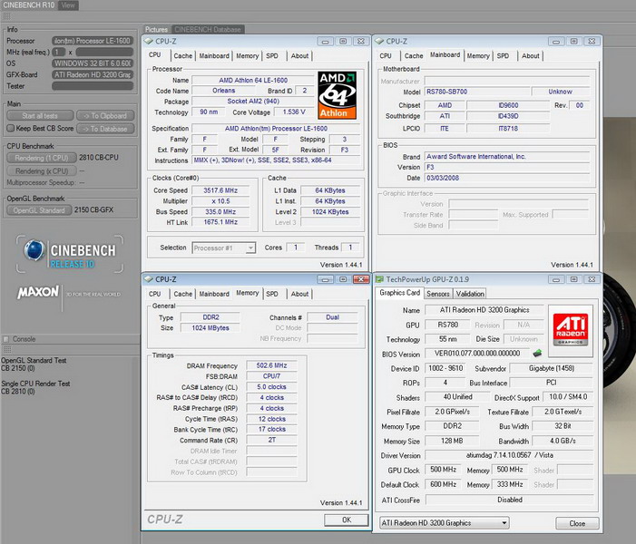636x544 pixels.
Task: Select the Sensors tab in GPU-Z
Action: (438, 294)
